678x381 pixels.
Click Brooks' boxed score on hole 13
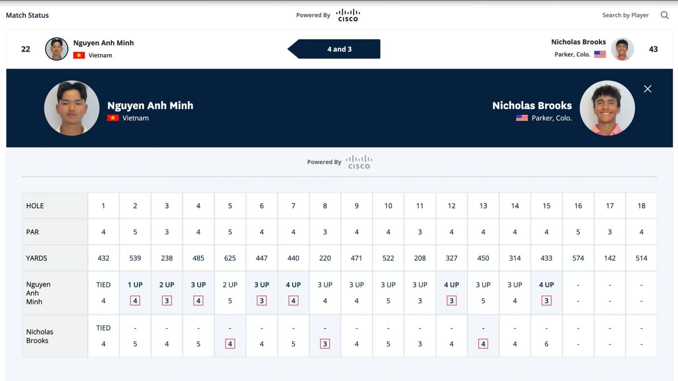pos(483,344)
